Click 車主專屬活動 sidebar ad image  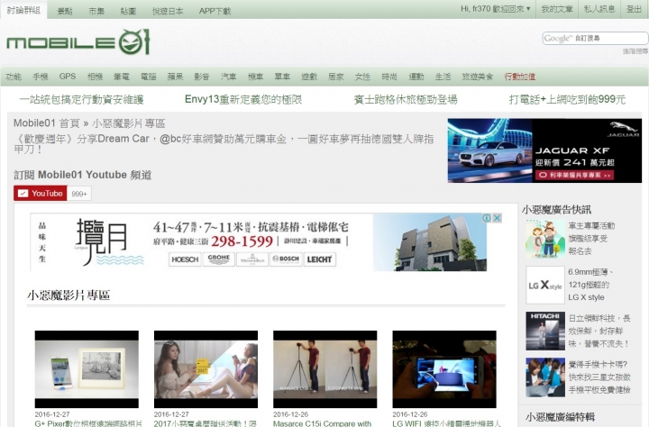(545, 239)
